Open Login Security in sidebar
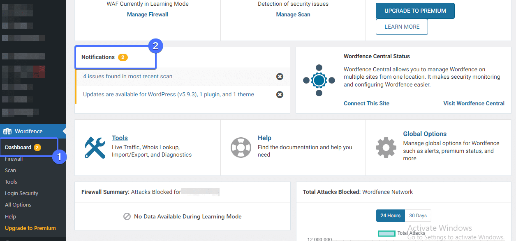This screenshot has height=241, width=516. click(x=21, y=193)
